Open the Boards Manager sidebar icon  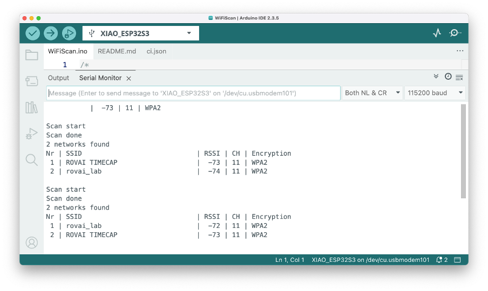pyautogui.click(x=32, y=81)
